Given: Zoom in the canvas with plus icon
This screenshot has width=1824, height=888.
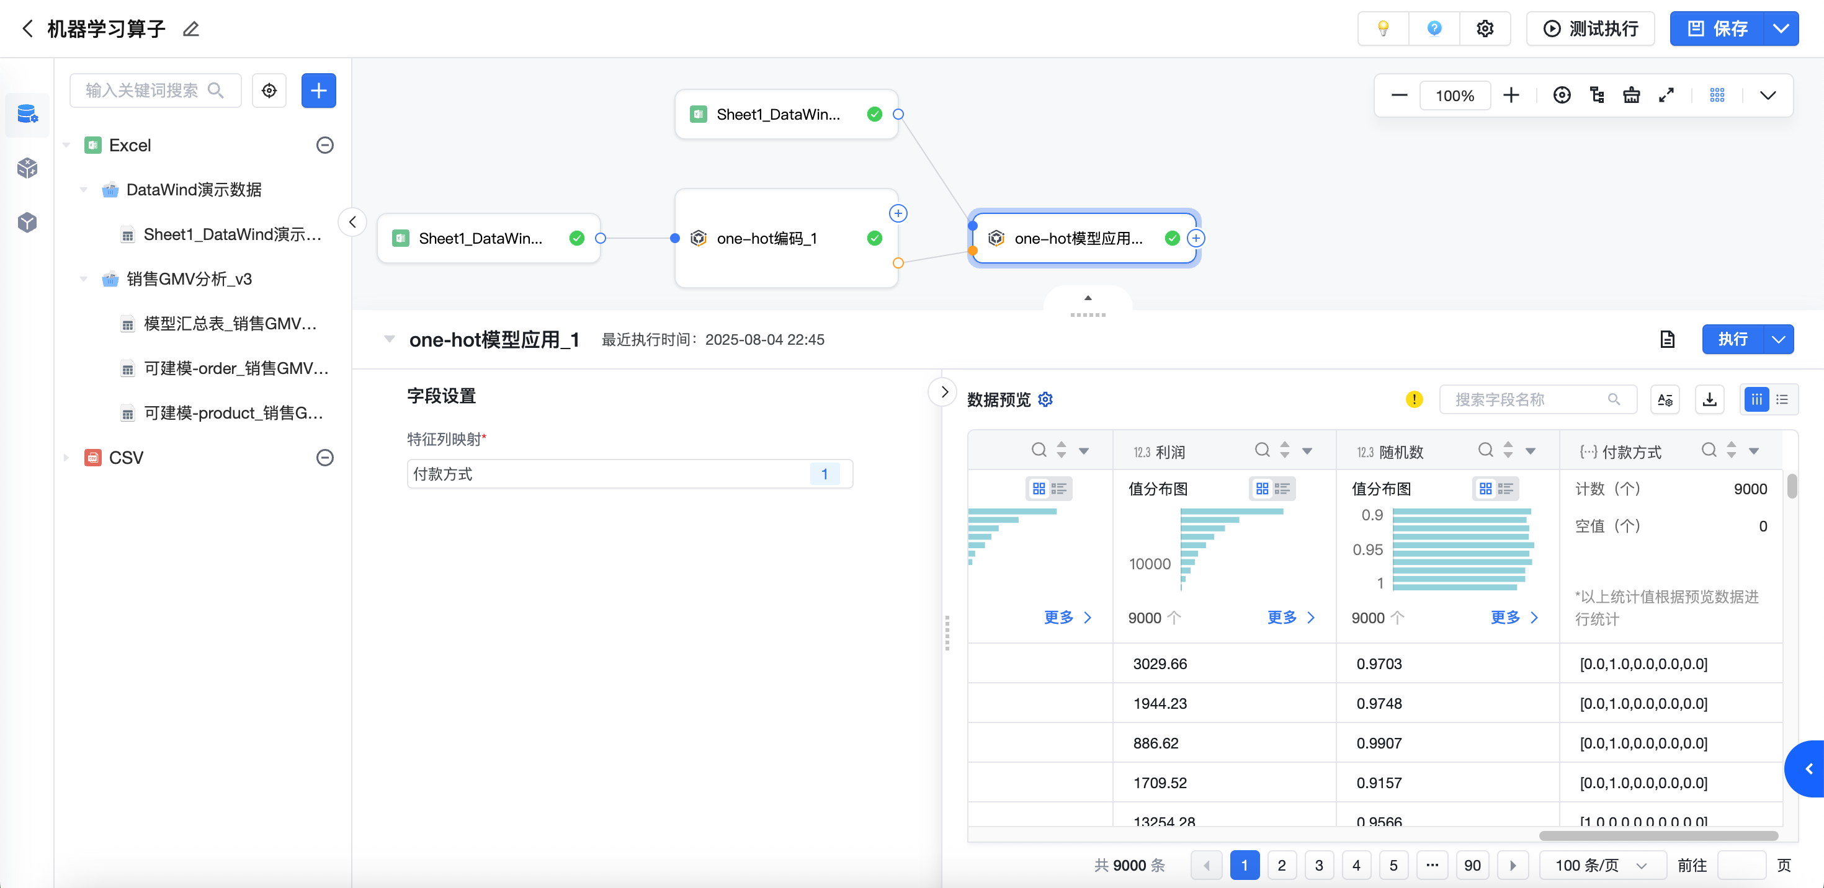Looking at the screenshot, I should [1511, 95].
